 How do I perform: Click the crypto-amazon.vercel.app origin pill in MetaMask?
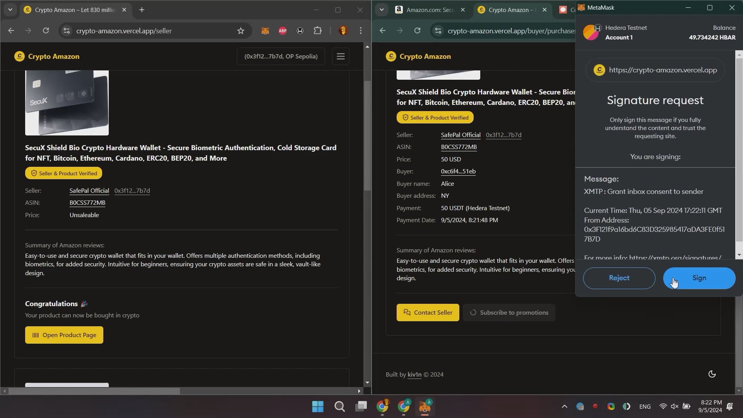coord(655,70)
